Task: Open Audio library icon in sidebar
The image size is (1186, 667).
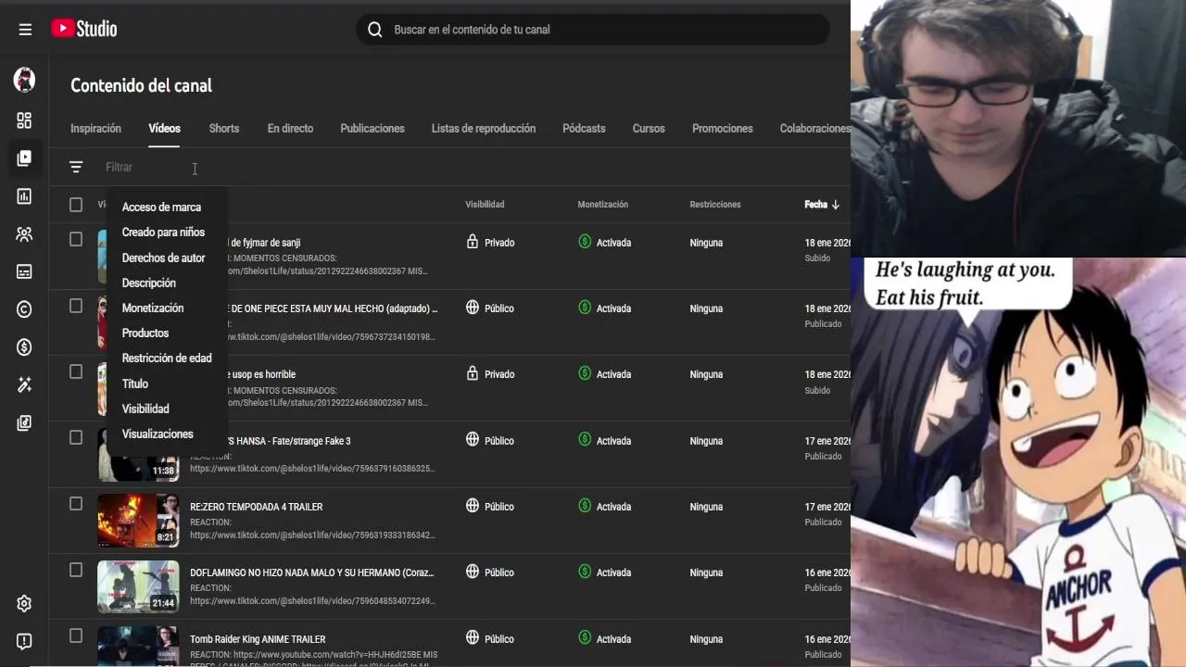Action: point(24,423)
